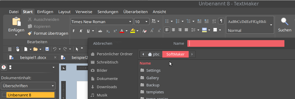Open the font size 10 dropdown
Image resolution: width=295 pixels, height=99 pixels.
coord(147,22)
